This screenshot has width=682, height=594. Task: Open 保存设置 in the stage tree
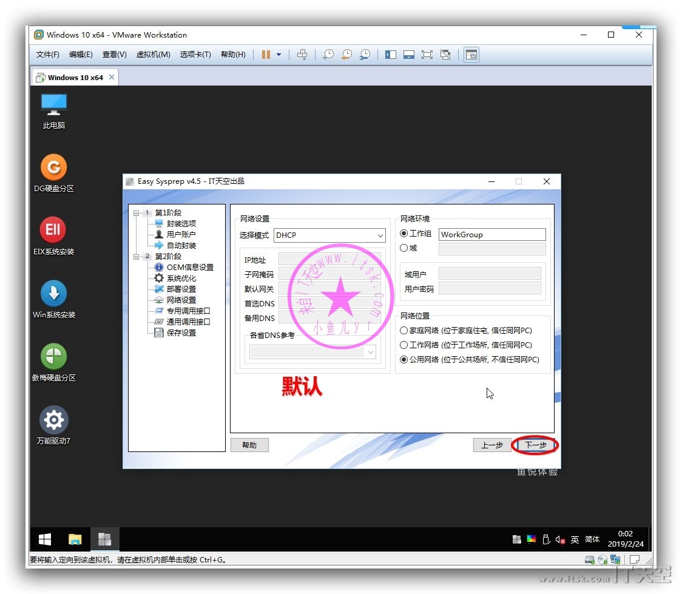pos(181,332)
